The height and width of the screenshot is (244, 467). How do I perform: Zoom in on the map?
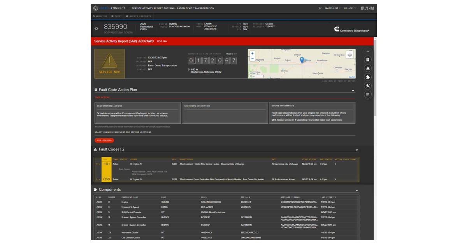pos(252,53)
